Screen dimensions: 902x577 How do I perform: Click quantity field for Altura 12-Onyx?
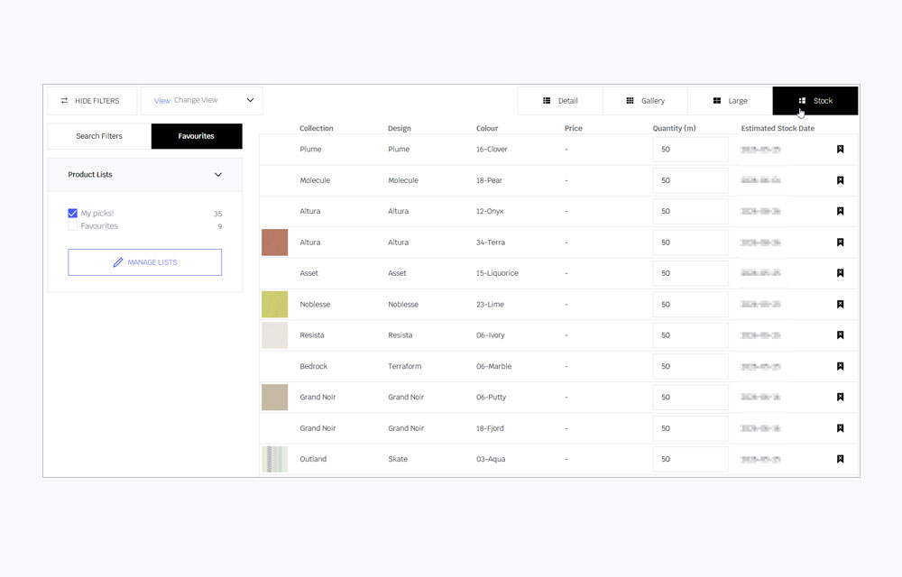(690, 212)
